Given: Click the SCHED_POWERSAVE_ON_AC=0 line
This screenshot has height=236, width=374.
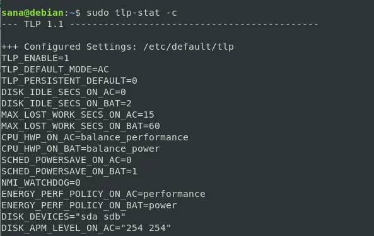Looking at the screenshot, I should pyautogui.click(x=67, y=160).
